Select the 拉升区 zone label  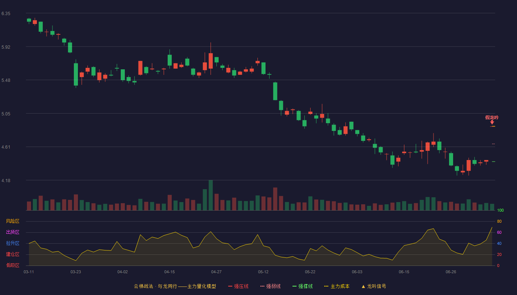tap(13, 243)
